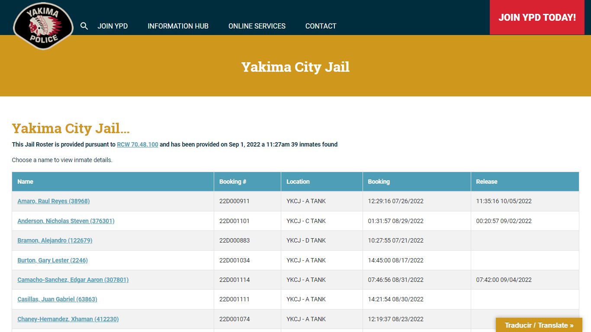Click release time 00:20:57 09/02/2022
Viewport: 591px width, 332px height.
(504, 221)
